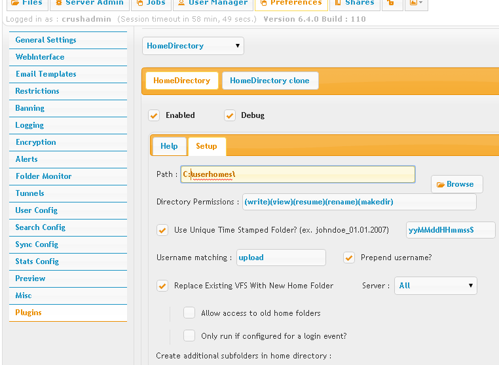Image resolution: width=499 pixels, height=365 pixels.
Task: Open Stats Config section
Action: (x=68, y=261)
